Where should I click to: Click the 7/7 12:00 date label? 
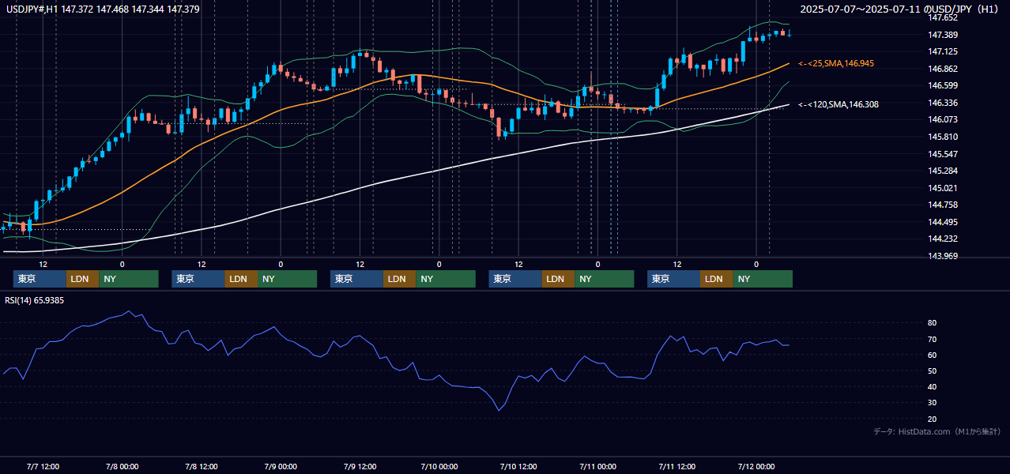[x=43, y=466]
